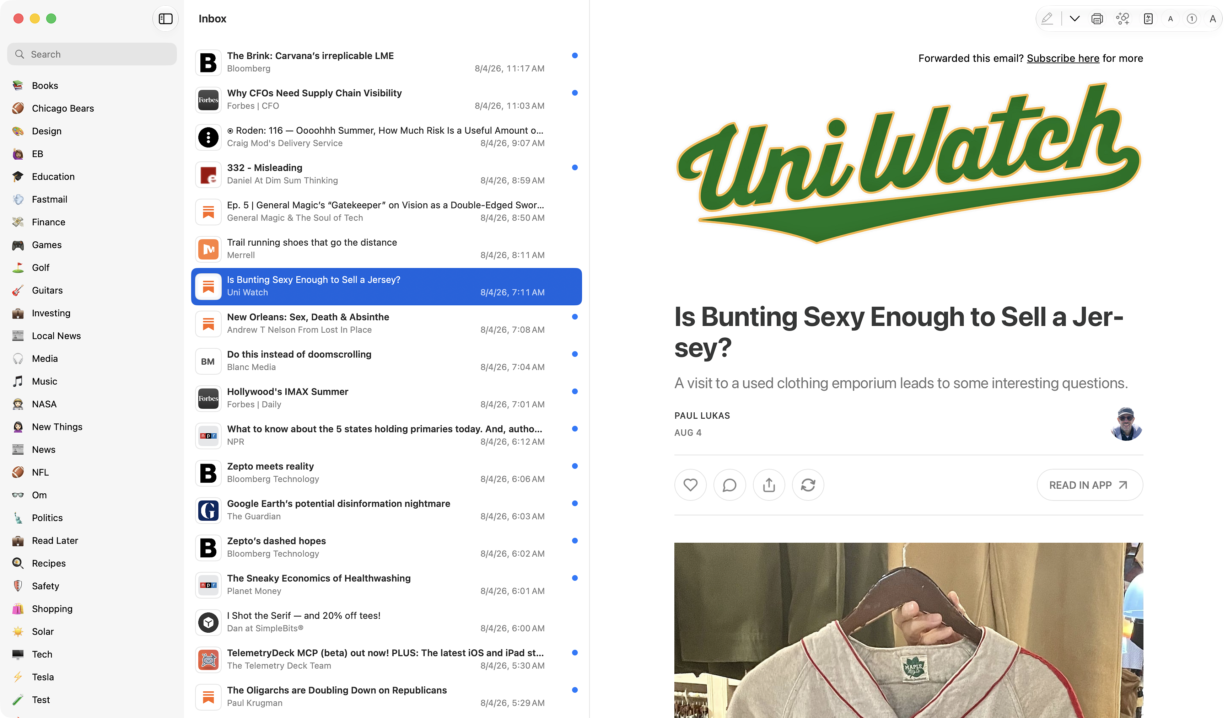Click the READ IN APP button

pyautogui.click(x=1090, y=485)
